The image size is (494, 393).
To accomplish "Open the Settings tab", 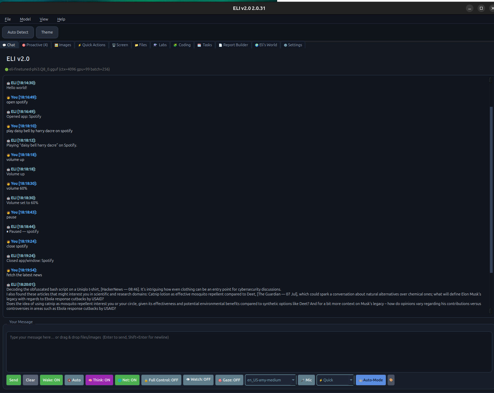I will 293,45.
